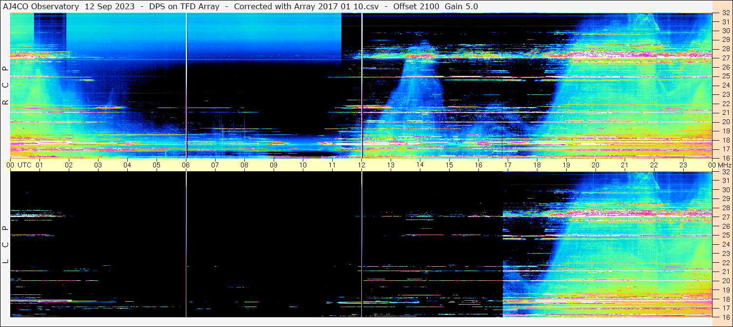Select the 31 MHz label on LCP scale
The width and height of the screenshot is (733, 327).
pyautogui.click(x=725, y=181)
